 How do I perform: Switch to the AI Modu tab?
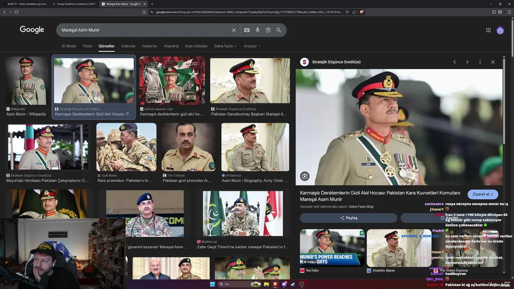point(69,46)
